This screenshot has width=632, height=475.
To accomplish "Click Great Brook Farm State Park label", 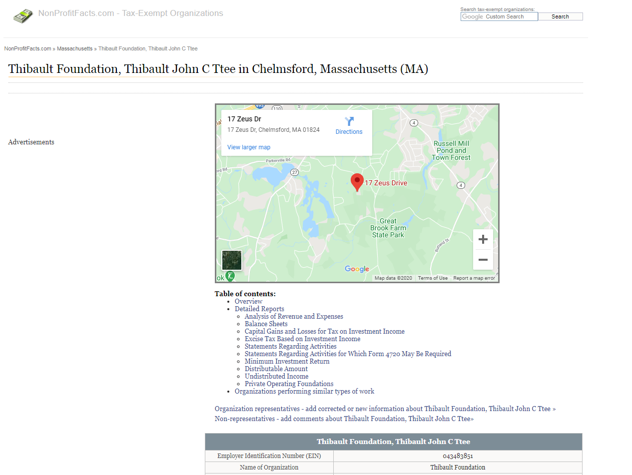I will tap(388, 228).
